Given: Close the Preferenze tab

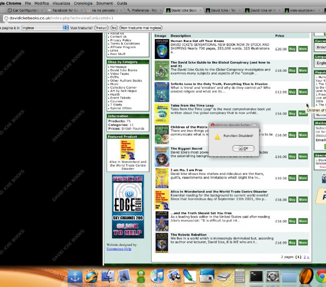Looking at the screenshot, I should click(x=161, y=10).
